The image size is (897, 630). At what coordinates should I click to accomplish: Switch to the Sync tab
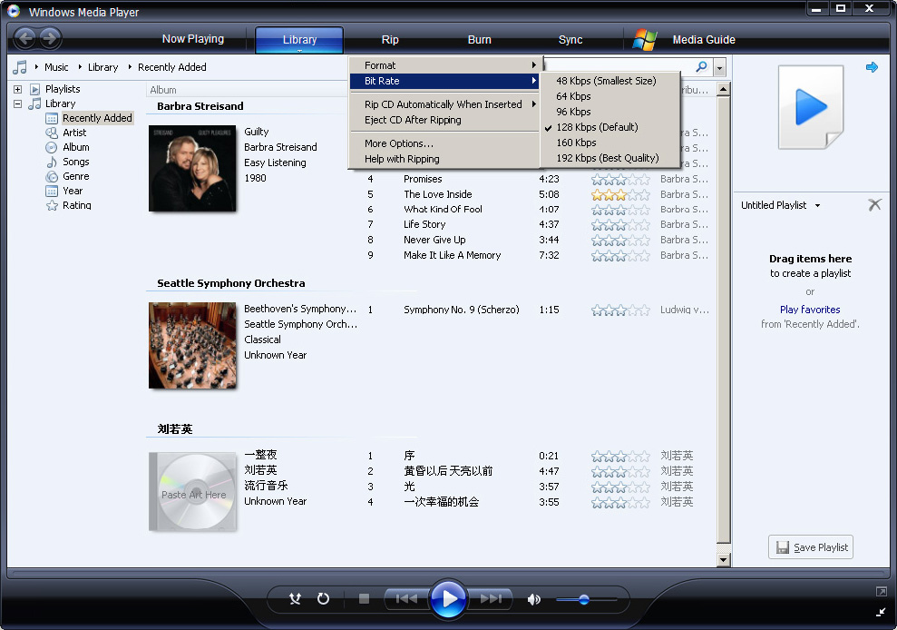pos(570,40)
